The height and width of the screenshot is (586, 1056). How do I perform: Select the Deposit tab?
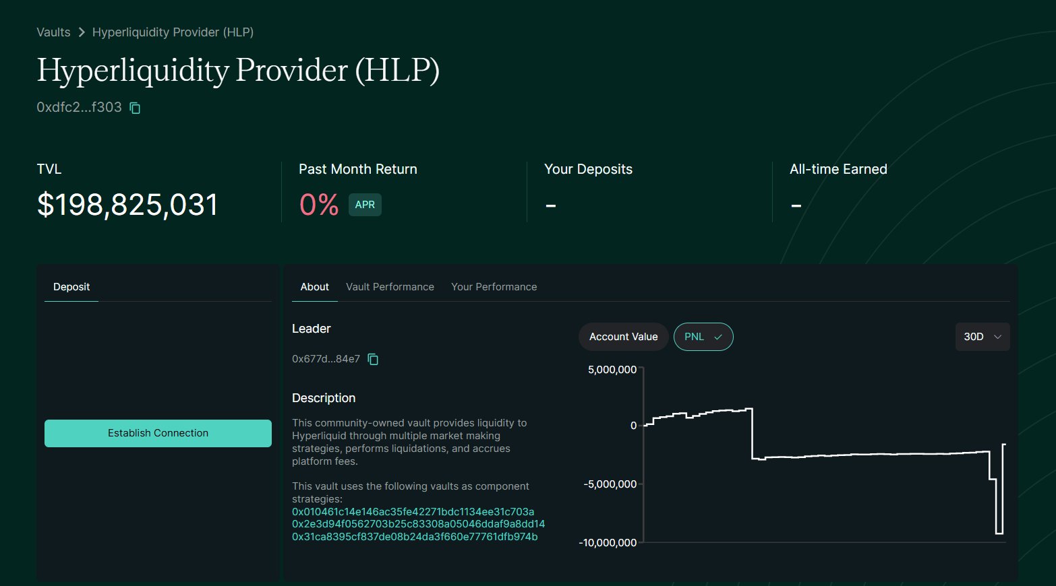(71, 287)
